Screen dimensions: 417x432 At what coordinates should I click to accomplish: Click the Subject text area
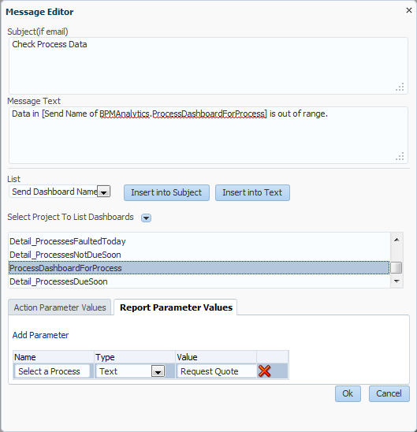[x=208, y=65]
